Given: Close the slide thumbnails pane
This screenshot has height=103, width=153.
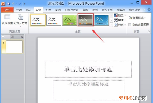Looking at the screenshot, I should [x=22, y=37].
